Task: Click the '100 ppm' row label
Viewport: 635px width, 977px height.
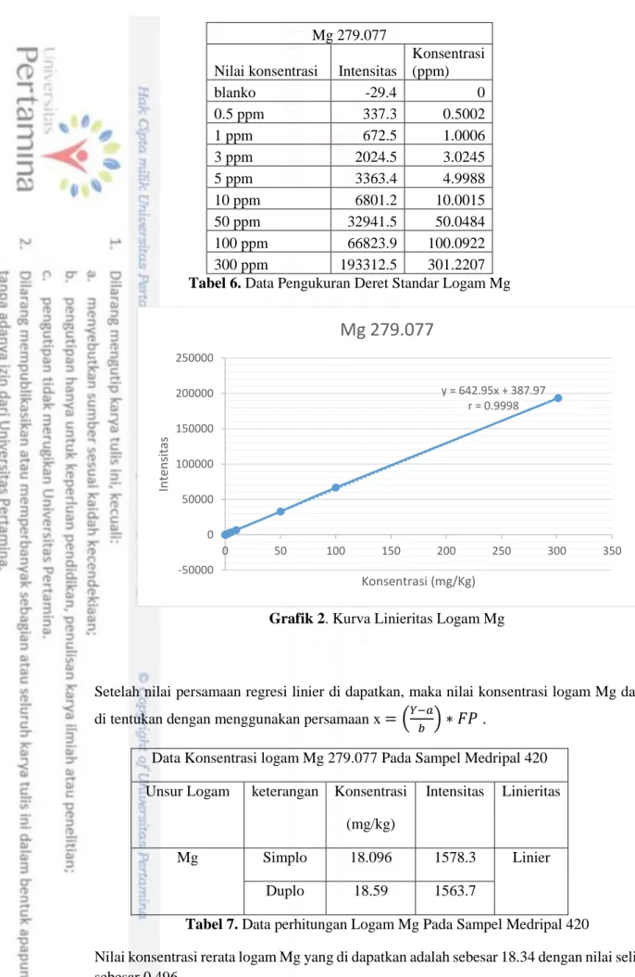Action: point(241,244)
